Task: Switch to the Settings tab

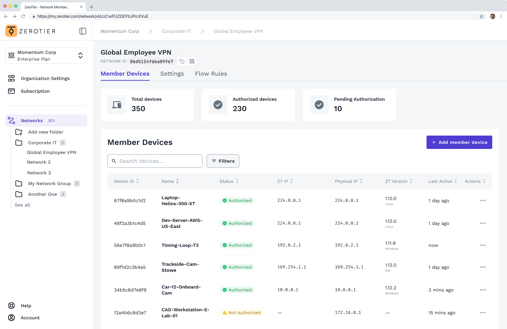Action: [172, 74]
